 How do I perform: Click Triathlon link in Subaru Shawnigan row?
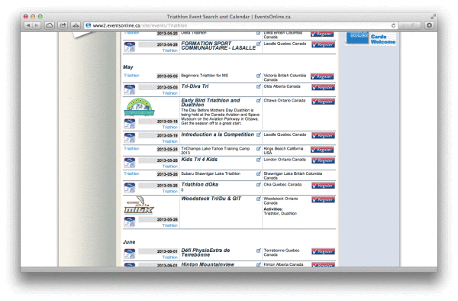point(131,174)
